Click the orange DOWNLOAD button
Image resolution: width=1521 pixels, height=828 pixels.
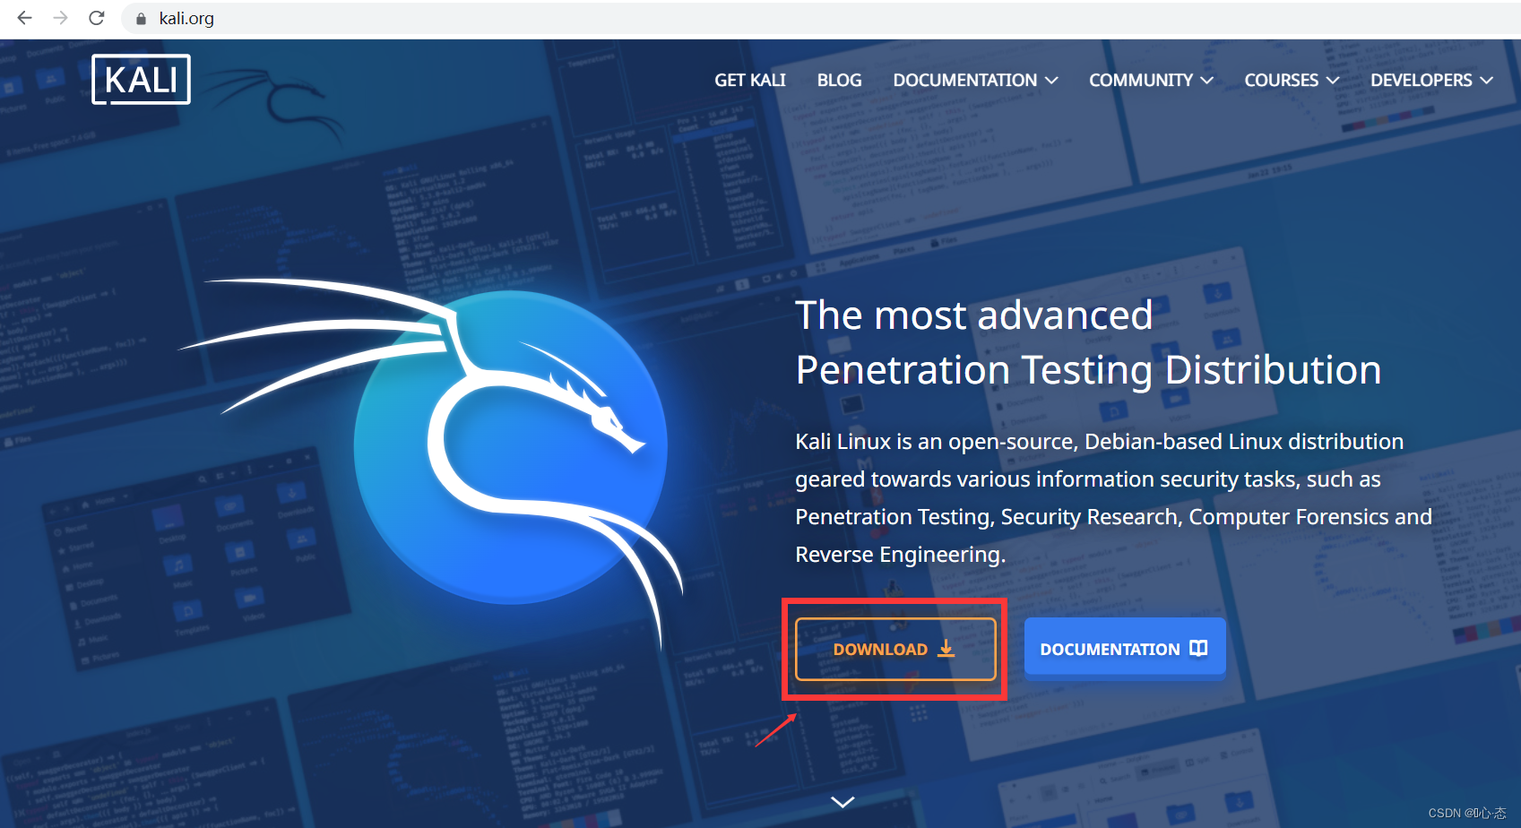895,649
